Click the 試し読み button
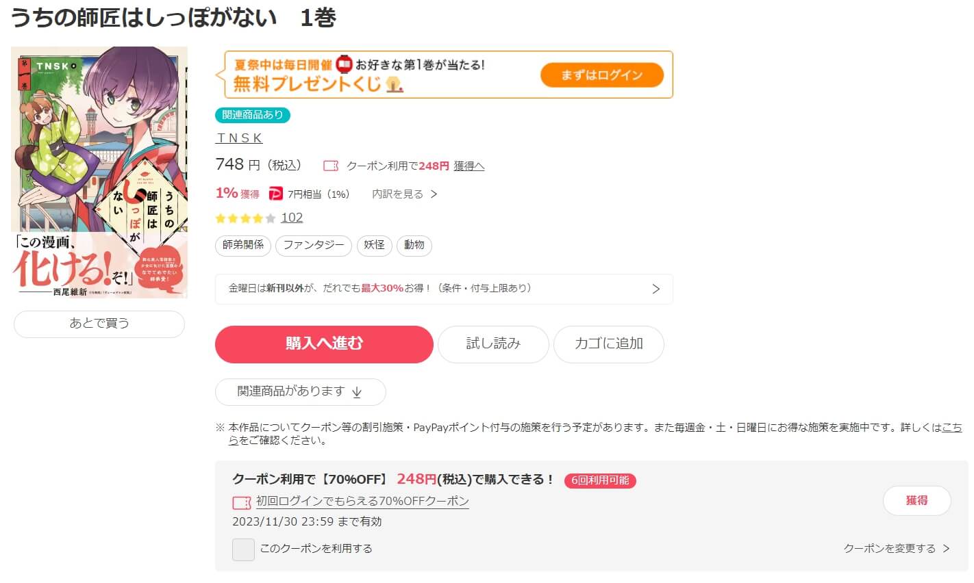 (493, 344)
